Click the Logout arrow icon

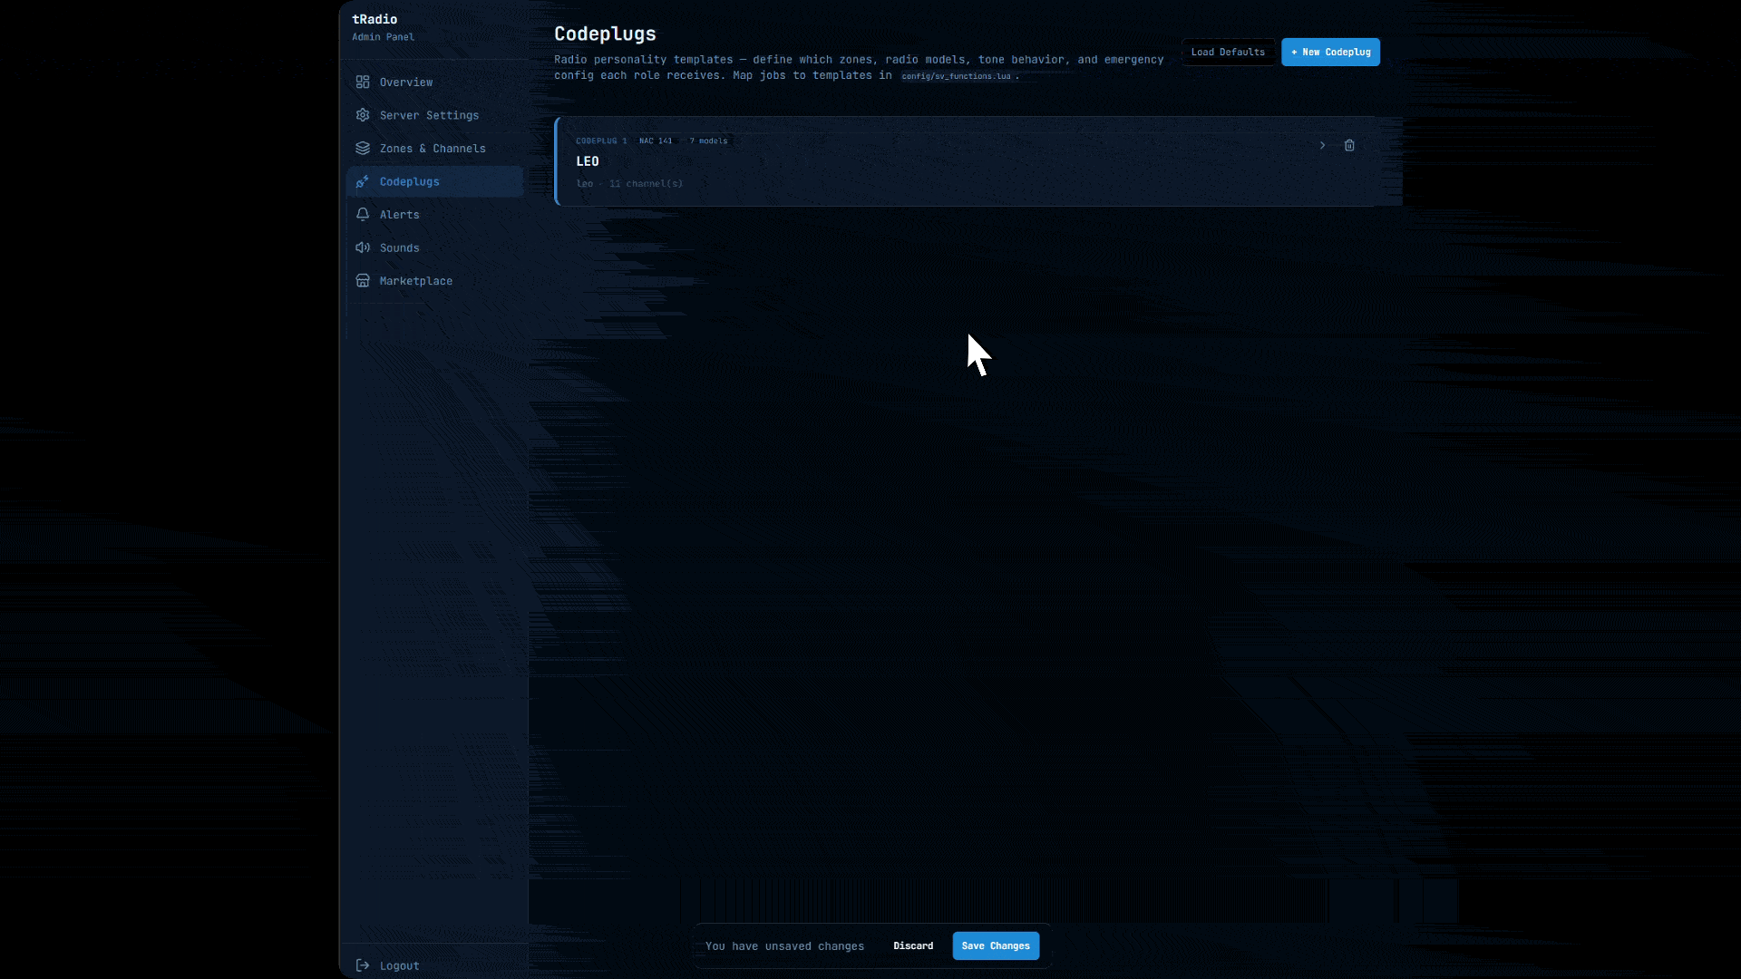pyautogui.click(x=363, y=965)
